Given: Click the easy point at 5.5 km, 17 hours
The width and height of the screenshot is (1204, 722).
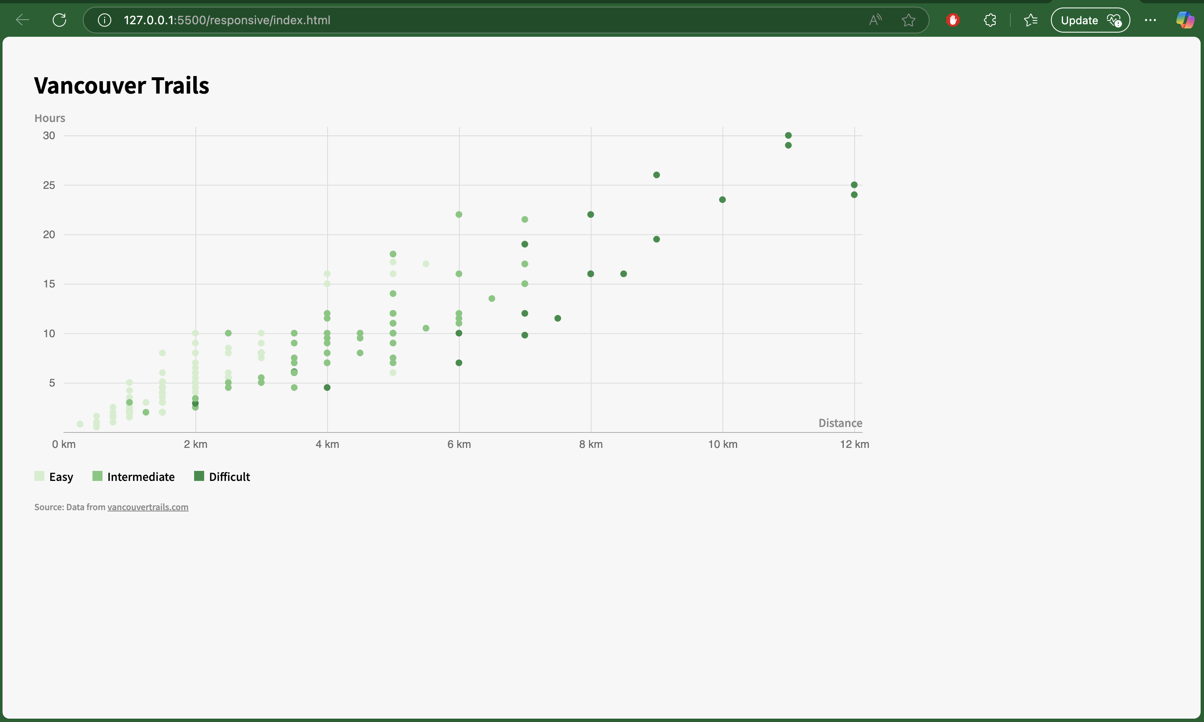Looking at the screenshot, I should (426, 264).
